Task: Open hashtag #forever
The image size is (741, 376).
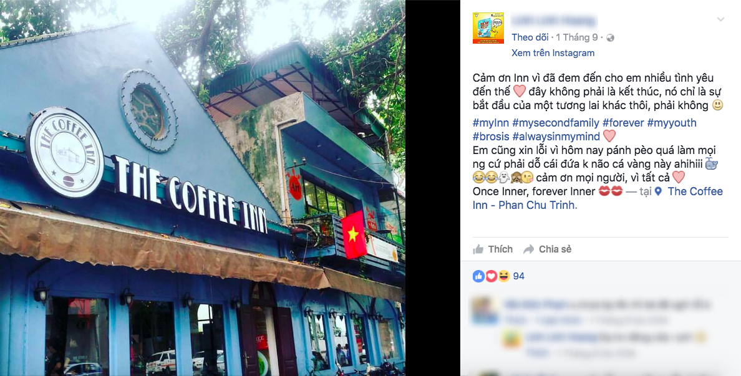Action: click(623, 123)
